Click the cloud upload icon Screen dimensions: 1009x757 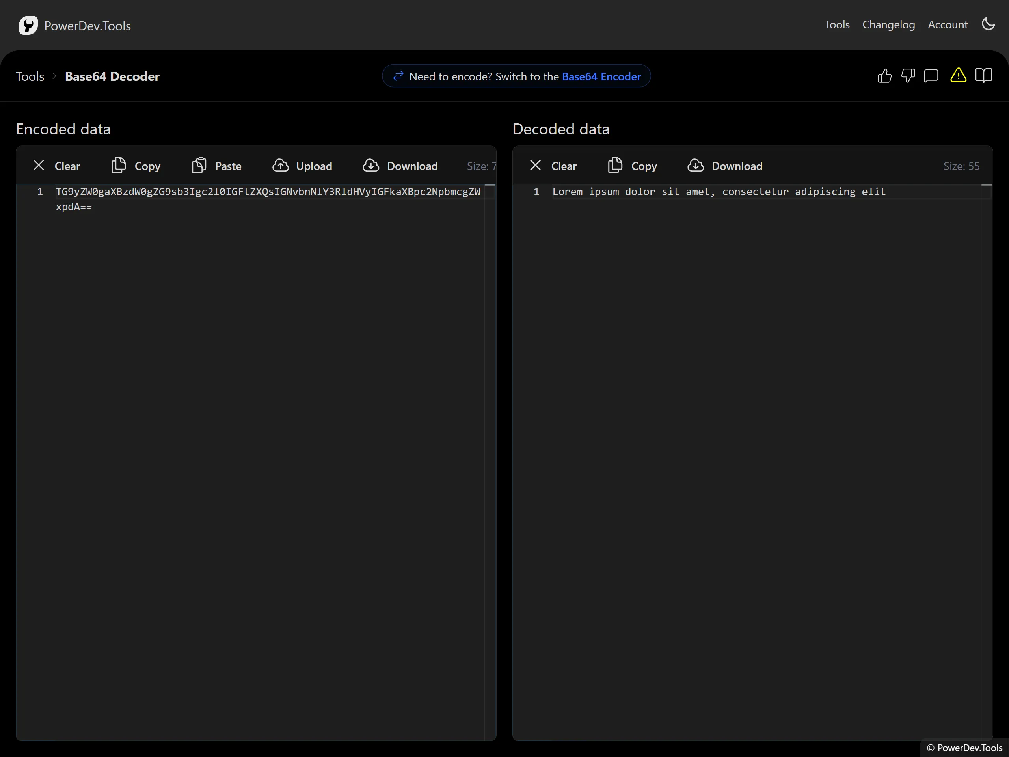pos(281,165)
